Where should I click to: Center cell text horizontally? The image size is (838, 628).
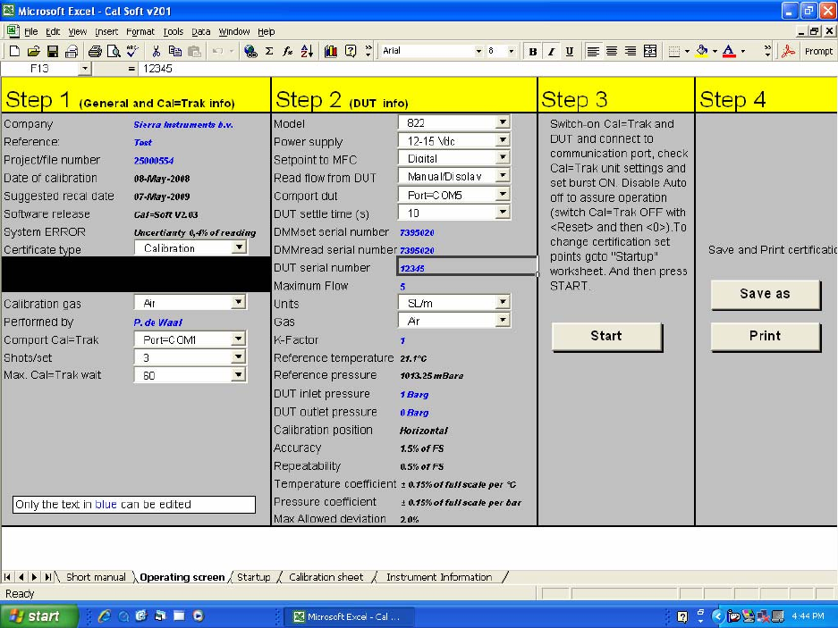[612, 51]
